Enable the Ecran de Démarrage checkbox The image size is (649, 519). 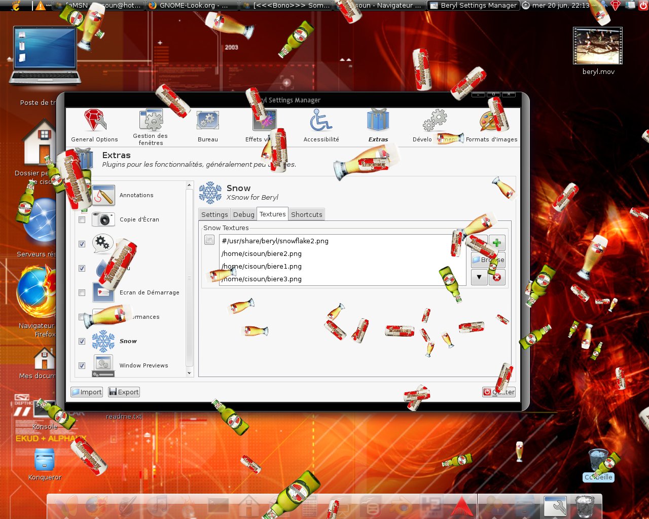[82, 293]
